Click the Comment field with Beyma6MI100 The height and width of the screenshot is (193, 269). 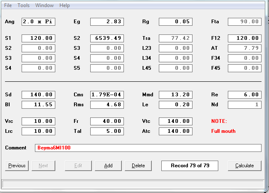(x=148, y=148)
